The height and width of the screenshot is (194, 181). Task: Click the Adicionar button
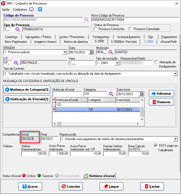click(x=161, y=94)
